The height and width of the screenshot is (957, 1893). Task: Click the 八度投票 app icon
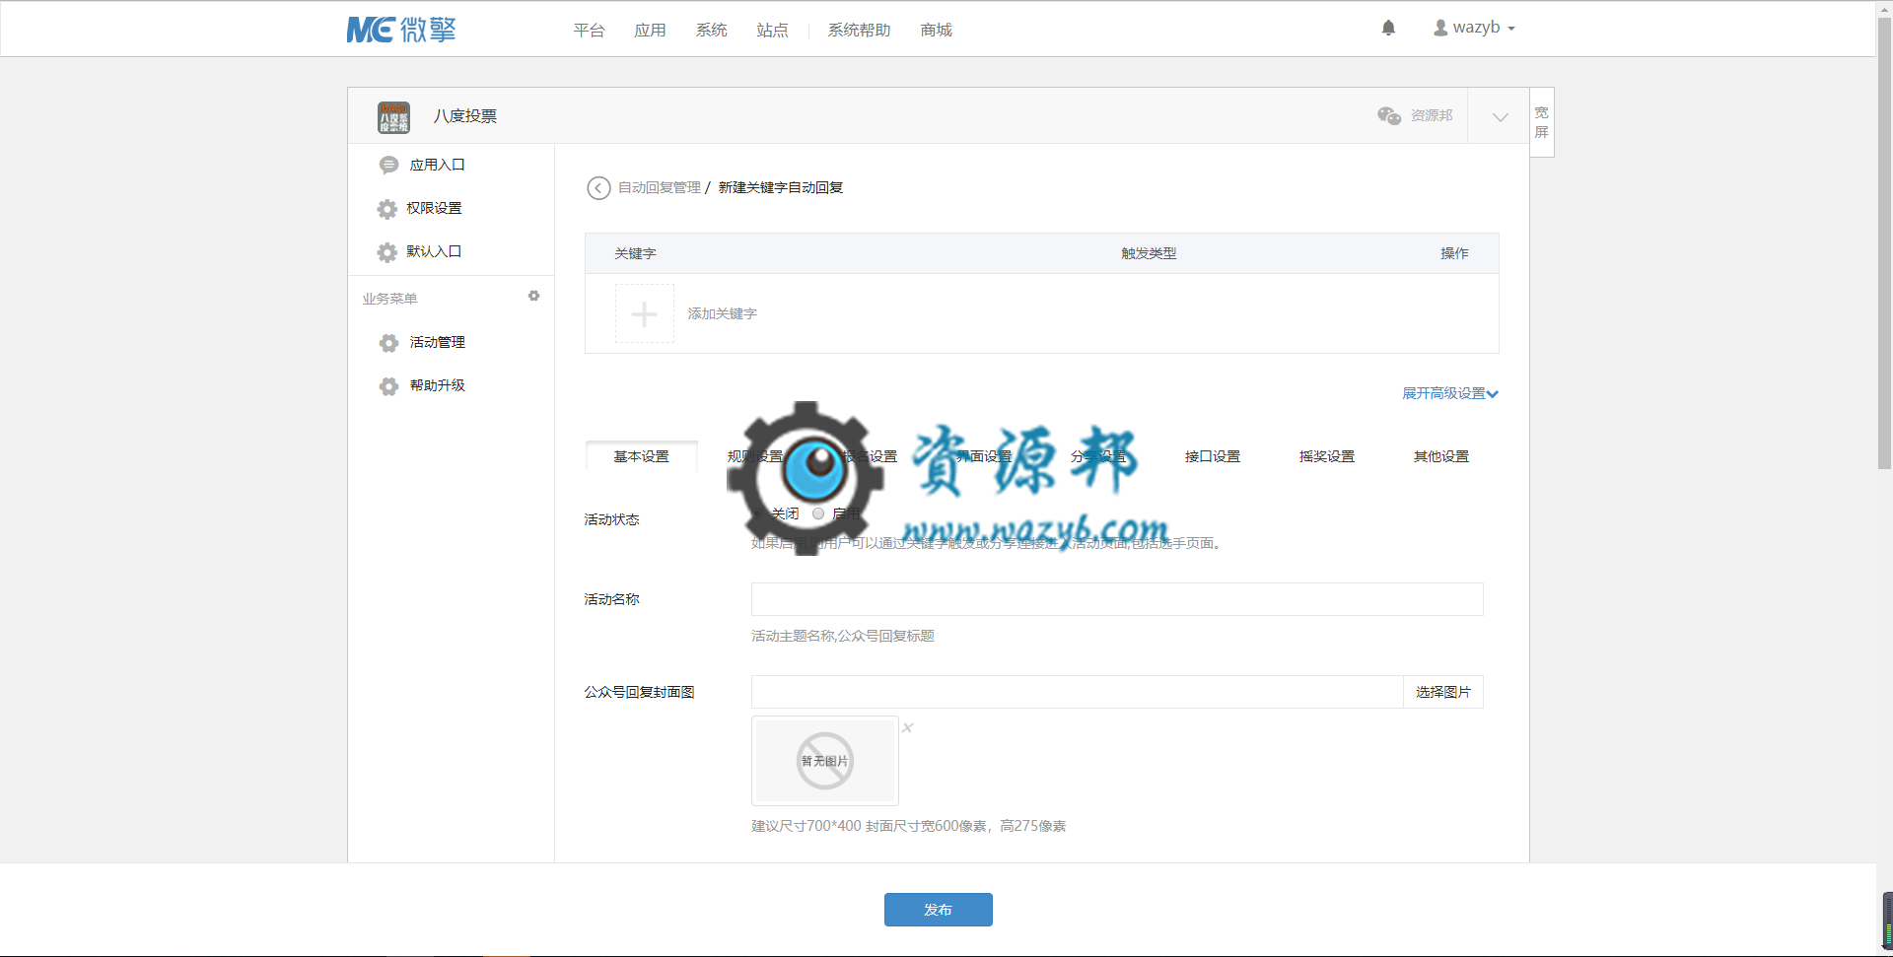tap(393, 116)
